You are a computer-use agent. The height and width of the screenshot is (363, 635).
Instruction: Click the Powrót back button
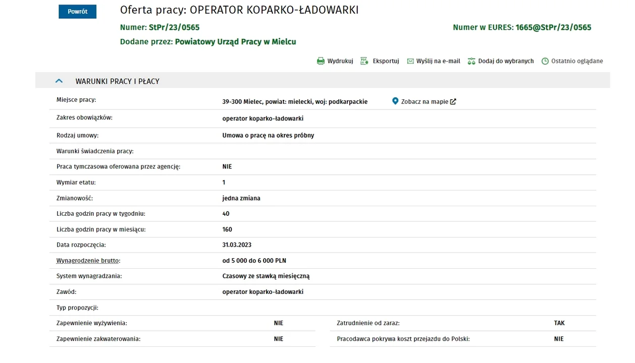(x=77, y=12)
